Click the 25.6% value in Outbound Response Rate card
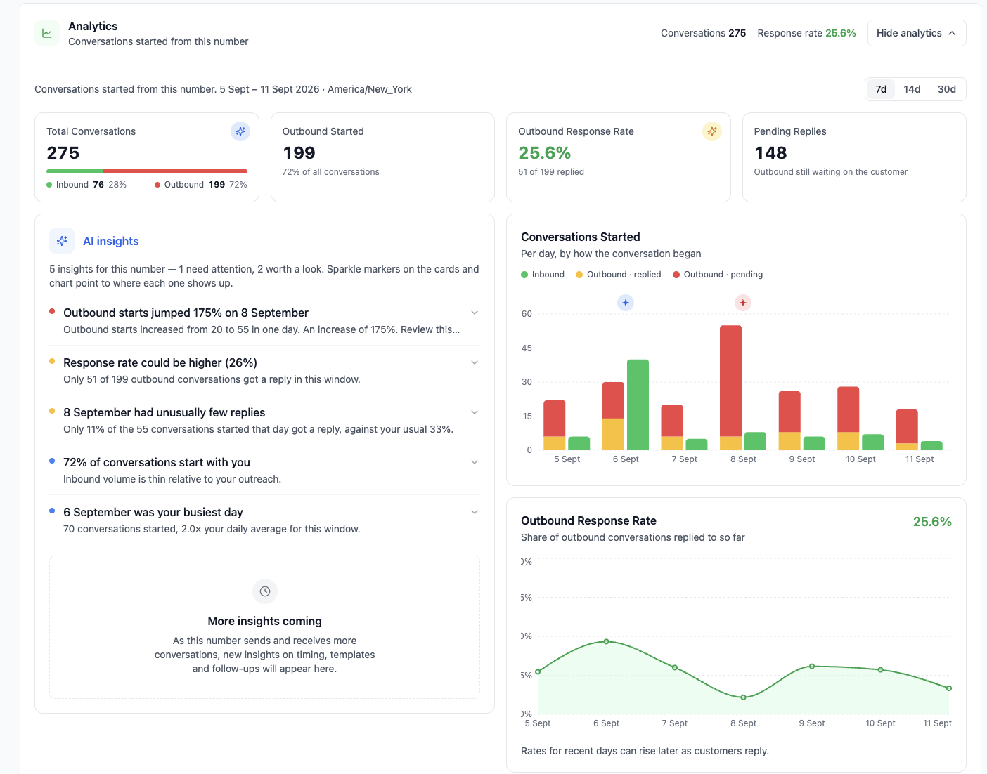Screen dimensions: 987x774 [x=545, y=153]
